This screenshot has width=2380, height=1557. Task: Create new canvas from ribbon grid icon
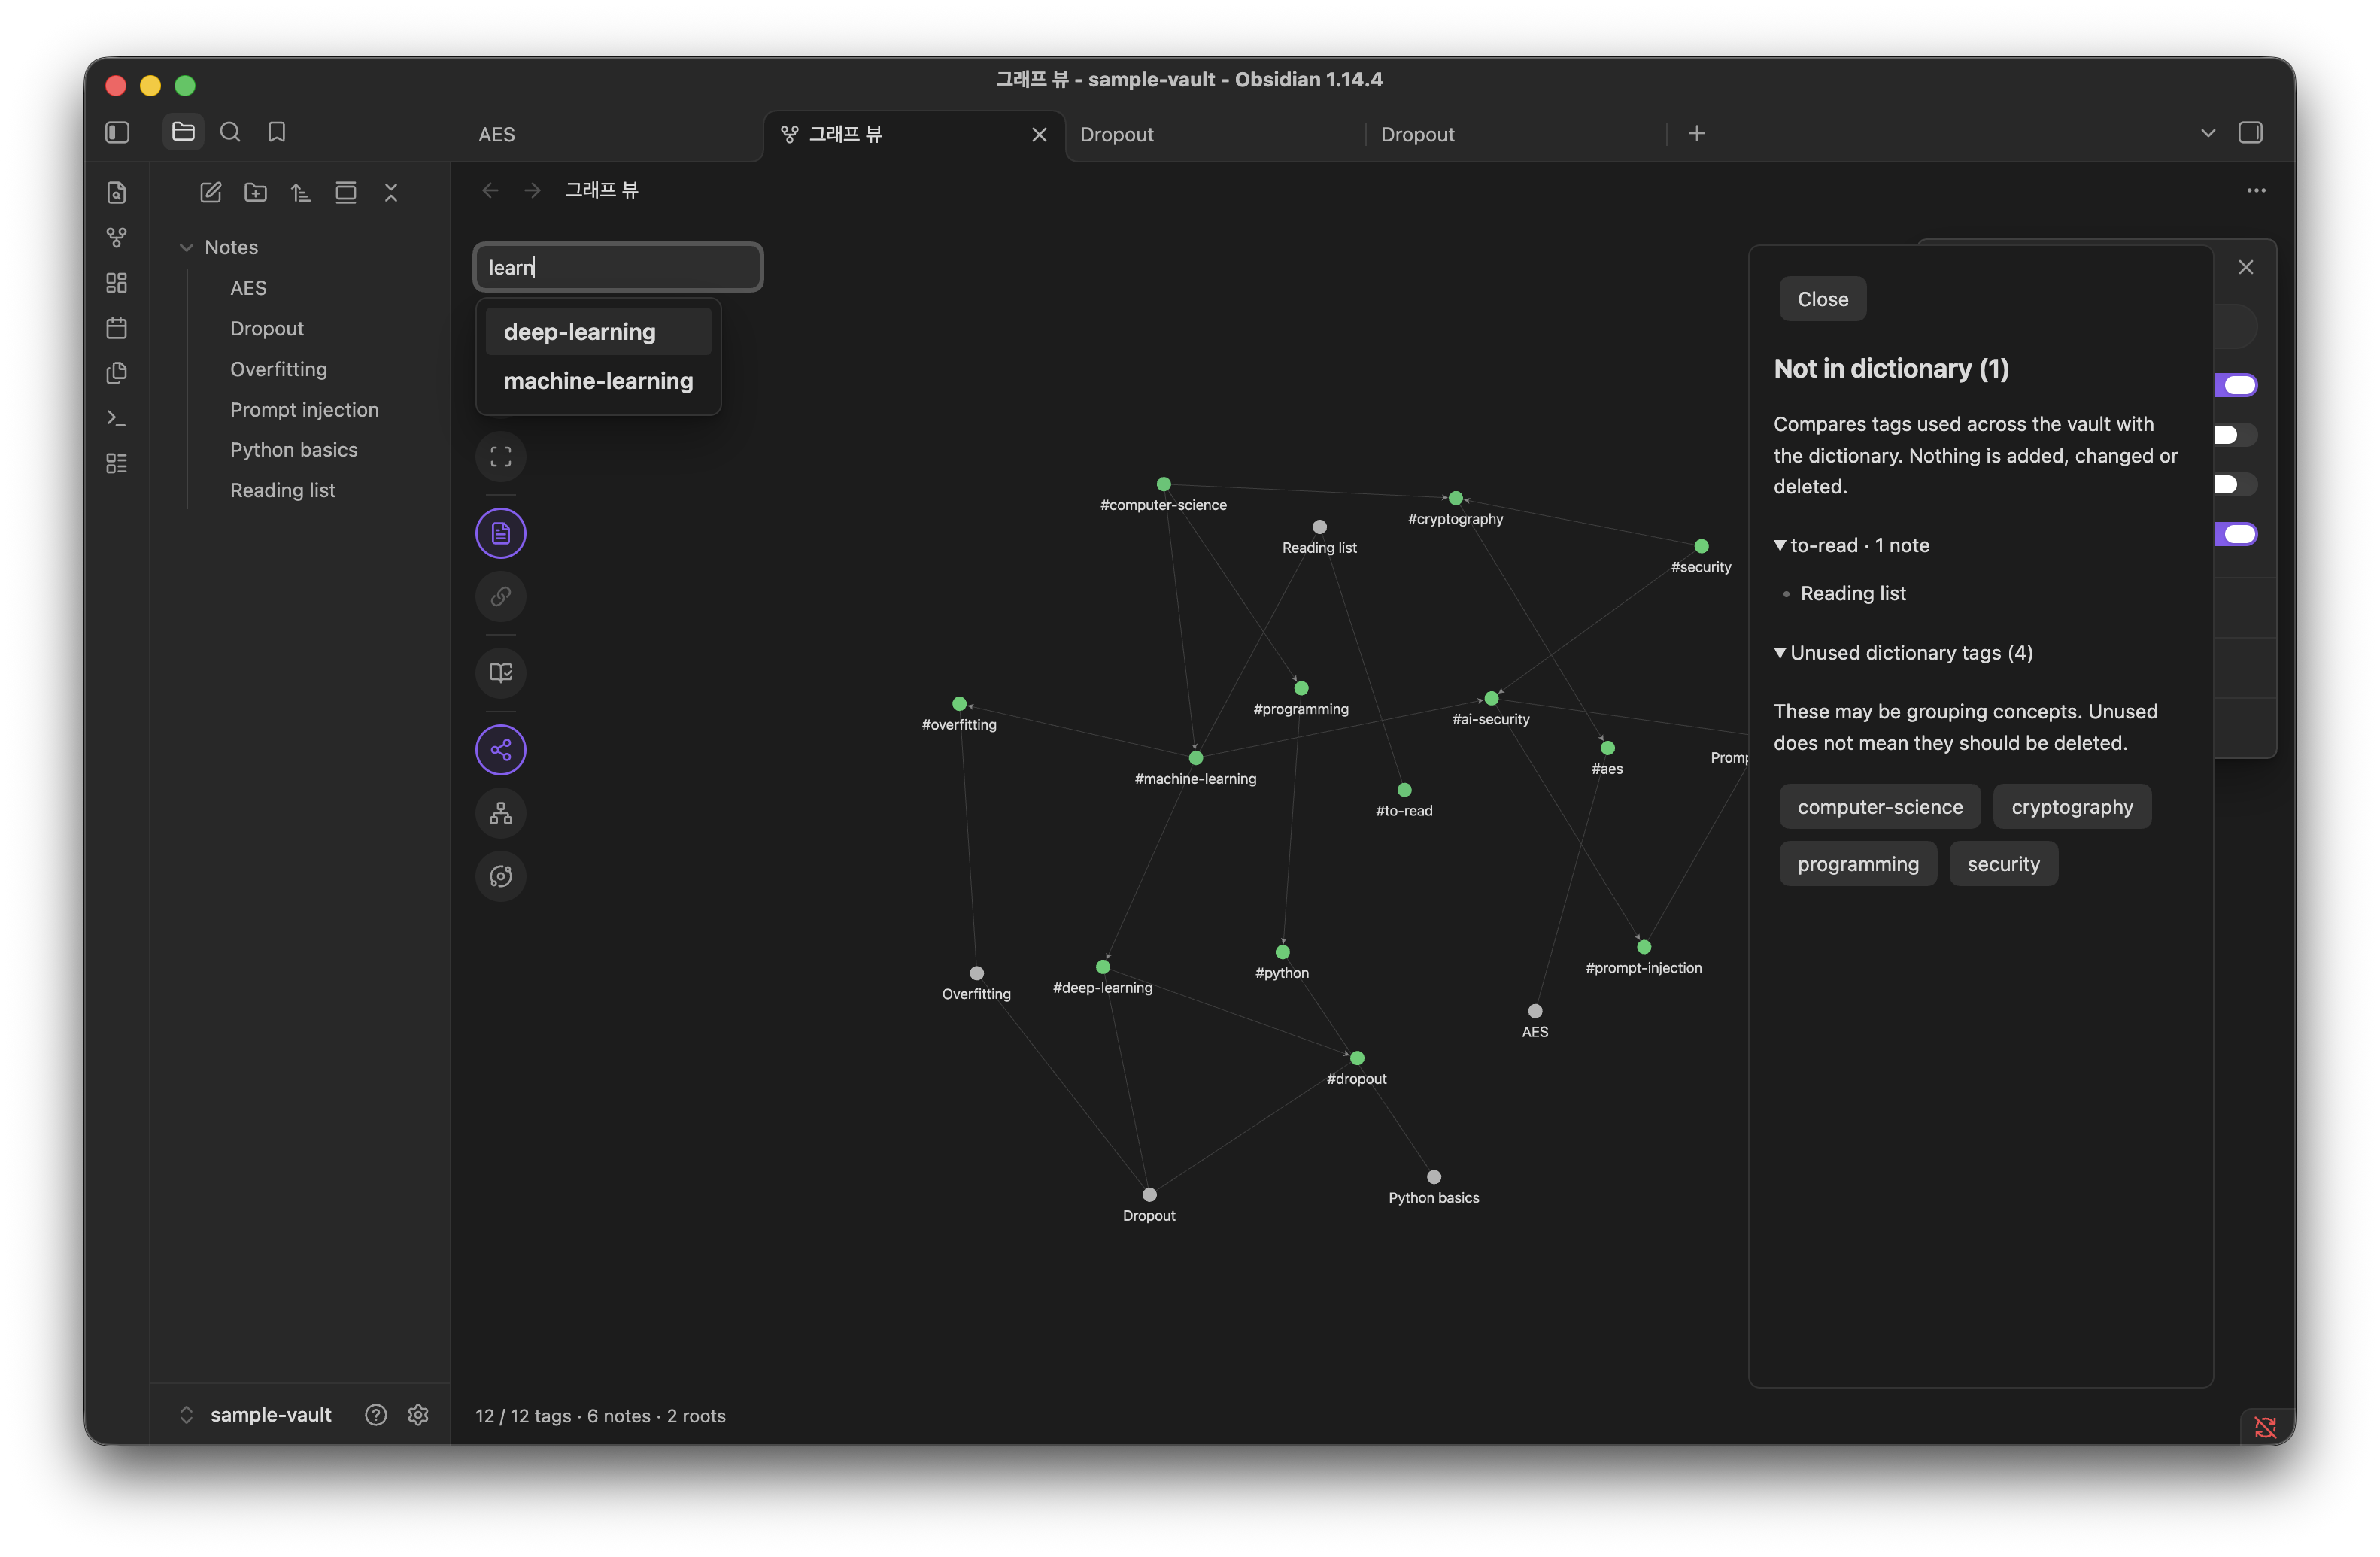pos(117,283)
